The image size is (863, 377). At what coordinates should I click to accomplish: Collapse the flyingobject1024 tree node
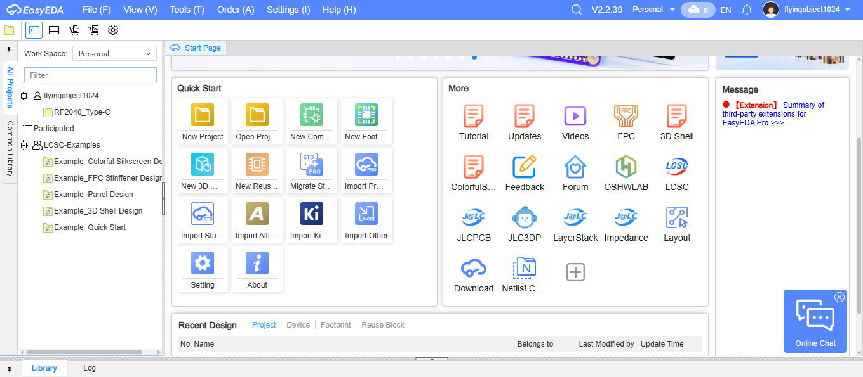coord(25,96)
